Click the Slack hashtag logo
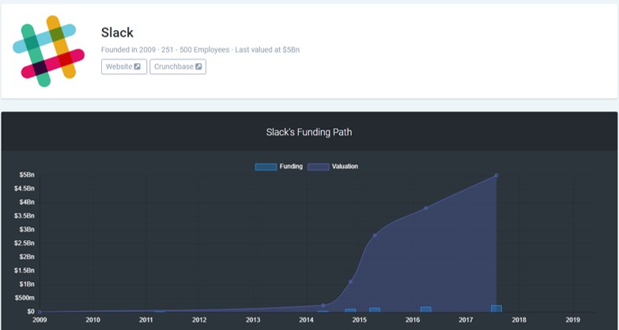Screen dimensions: 619x330 tap(48, 51)
